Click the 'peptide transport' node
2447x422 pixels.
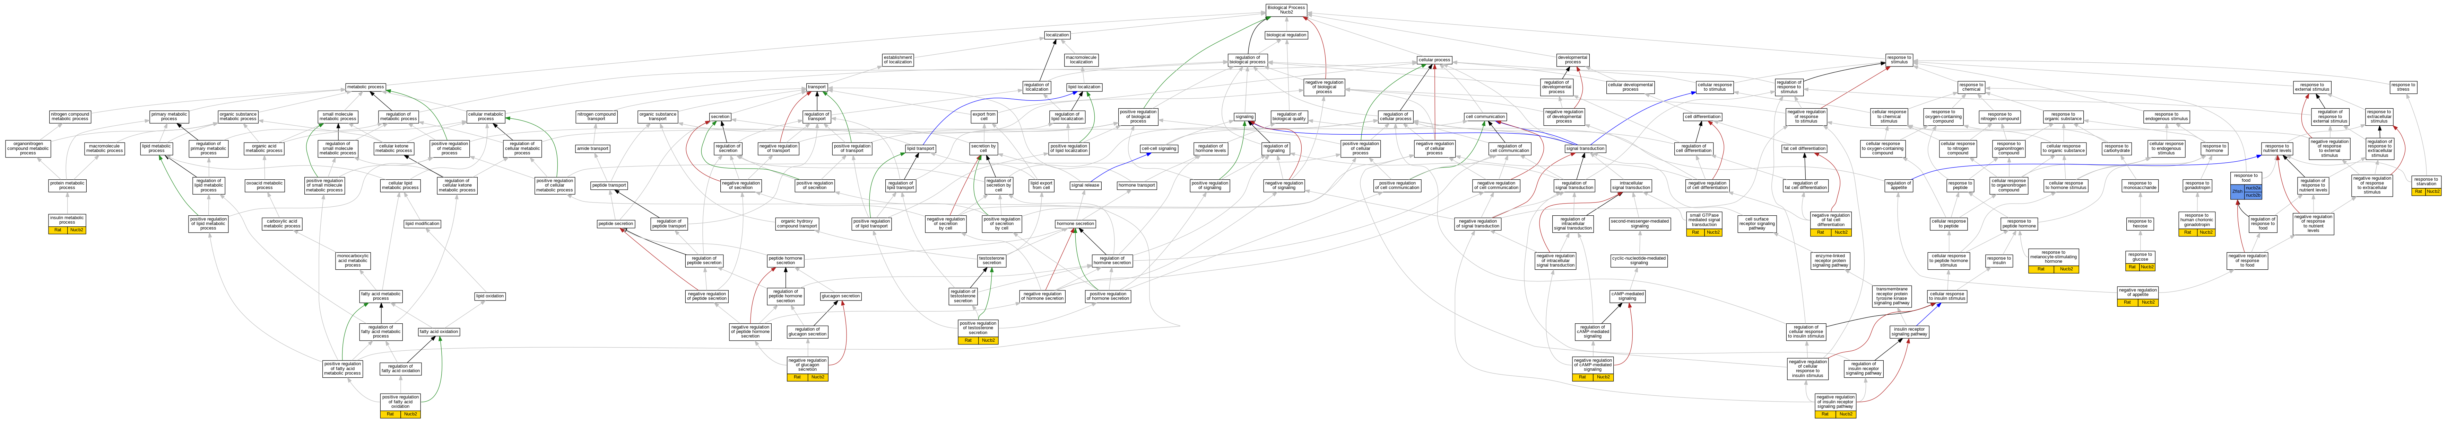(610, 186)
